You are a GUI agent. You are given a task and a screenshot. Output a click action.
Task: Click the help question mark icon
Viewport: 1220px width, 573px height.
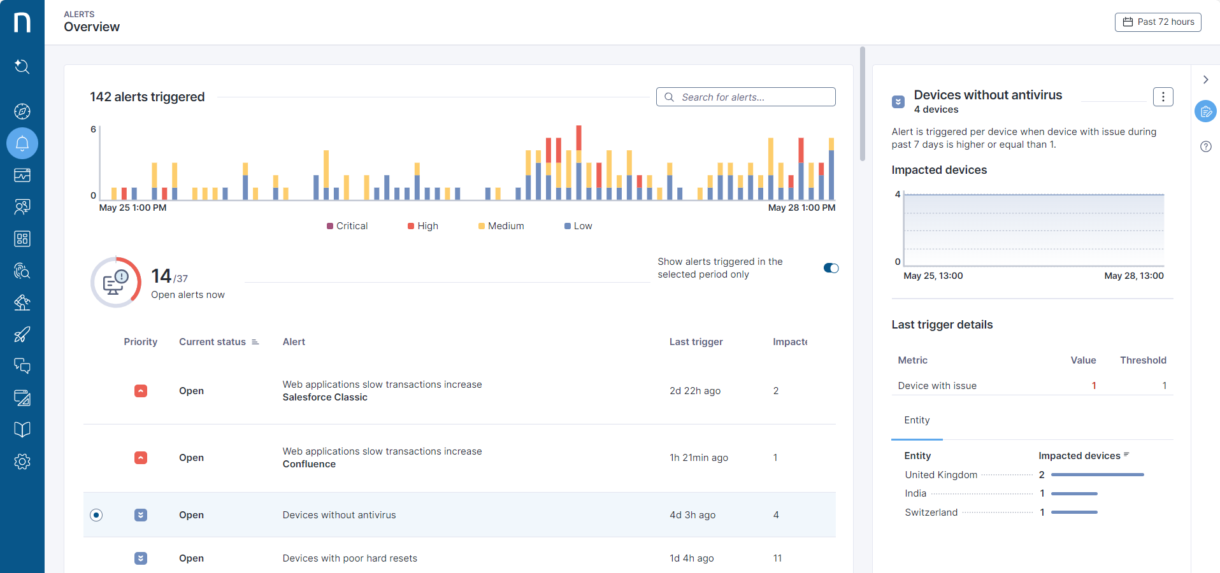point(1206,146)
